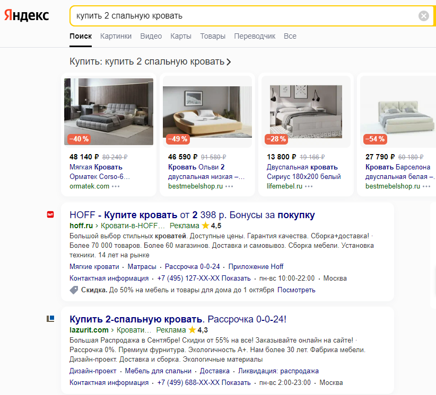Click the Ormatek Corso bed thumbnail
Image resolution: width=436 pixels, height=395 pixels.
point(109,112)
